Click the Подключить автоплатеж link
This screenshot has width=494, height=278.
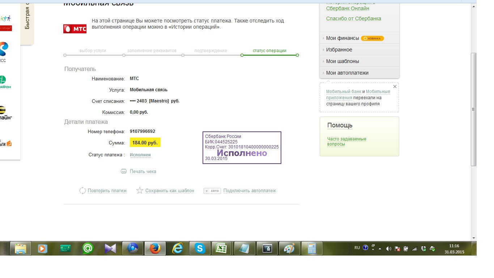click(250, 191)
